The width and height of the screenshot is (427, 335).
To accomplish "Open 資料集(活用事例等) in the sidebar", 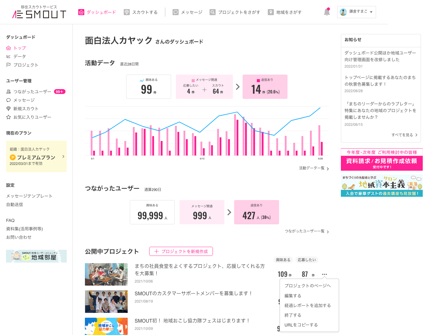I will coord(25,229).
